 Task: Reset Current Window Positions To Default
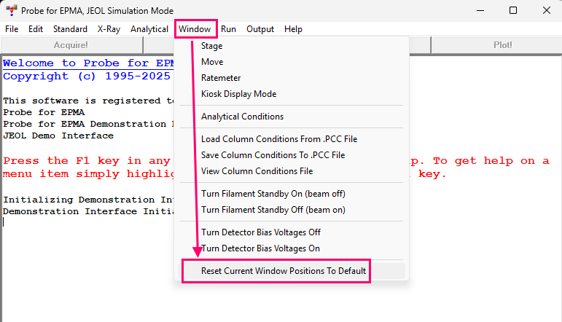click(284, 271)
